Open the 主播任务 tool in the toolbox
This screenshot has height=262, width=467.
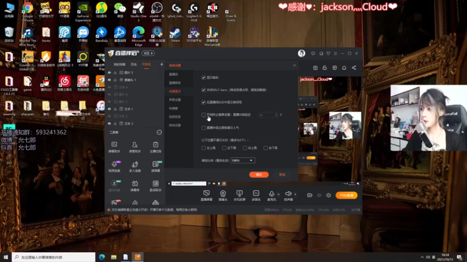click(x=155, y=147)
